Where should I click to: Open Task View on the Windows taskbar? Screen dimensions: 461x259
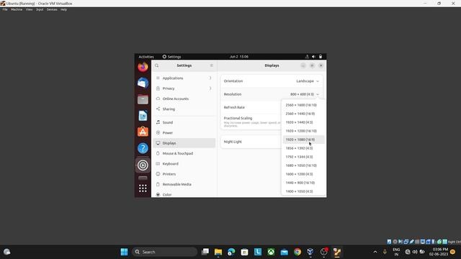pyautogui.click(x=205, y=252)
